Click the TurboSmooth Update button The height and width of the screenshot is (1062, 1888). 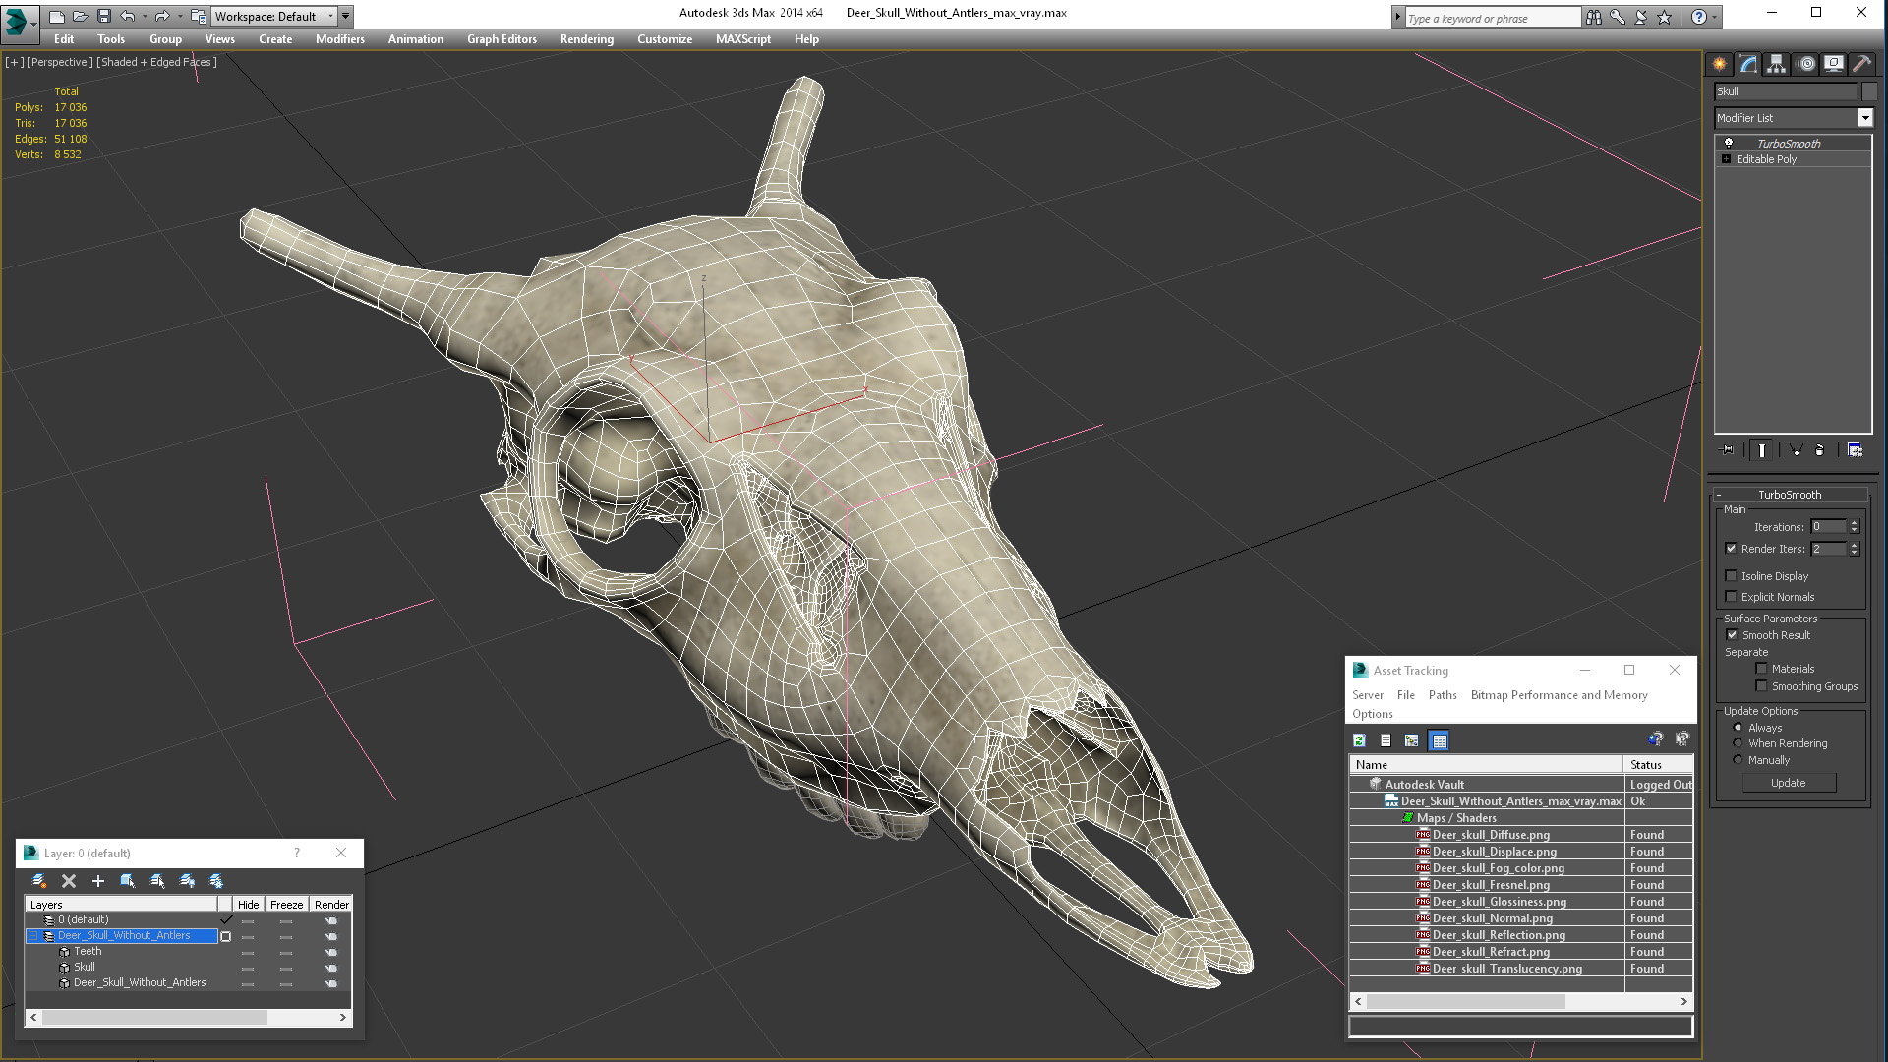(1788, 783)
